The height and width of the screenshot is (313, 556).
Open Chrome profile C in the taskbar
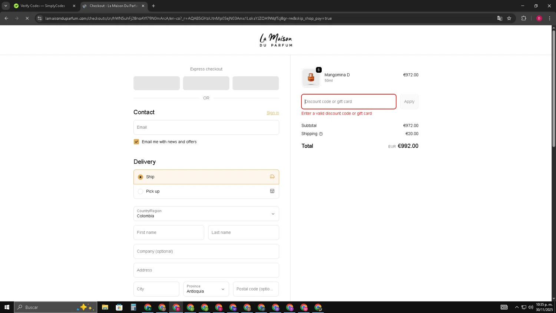point(219,307)
